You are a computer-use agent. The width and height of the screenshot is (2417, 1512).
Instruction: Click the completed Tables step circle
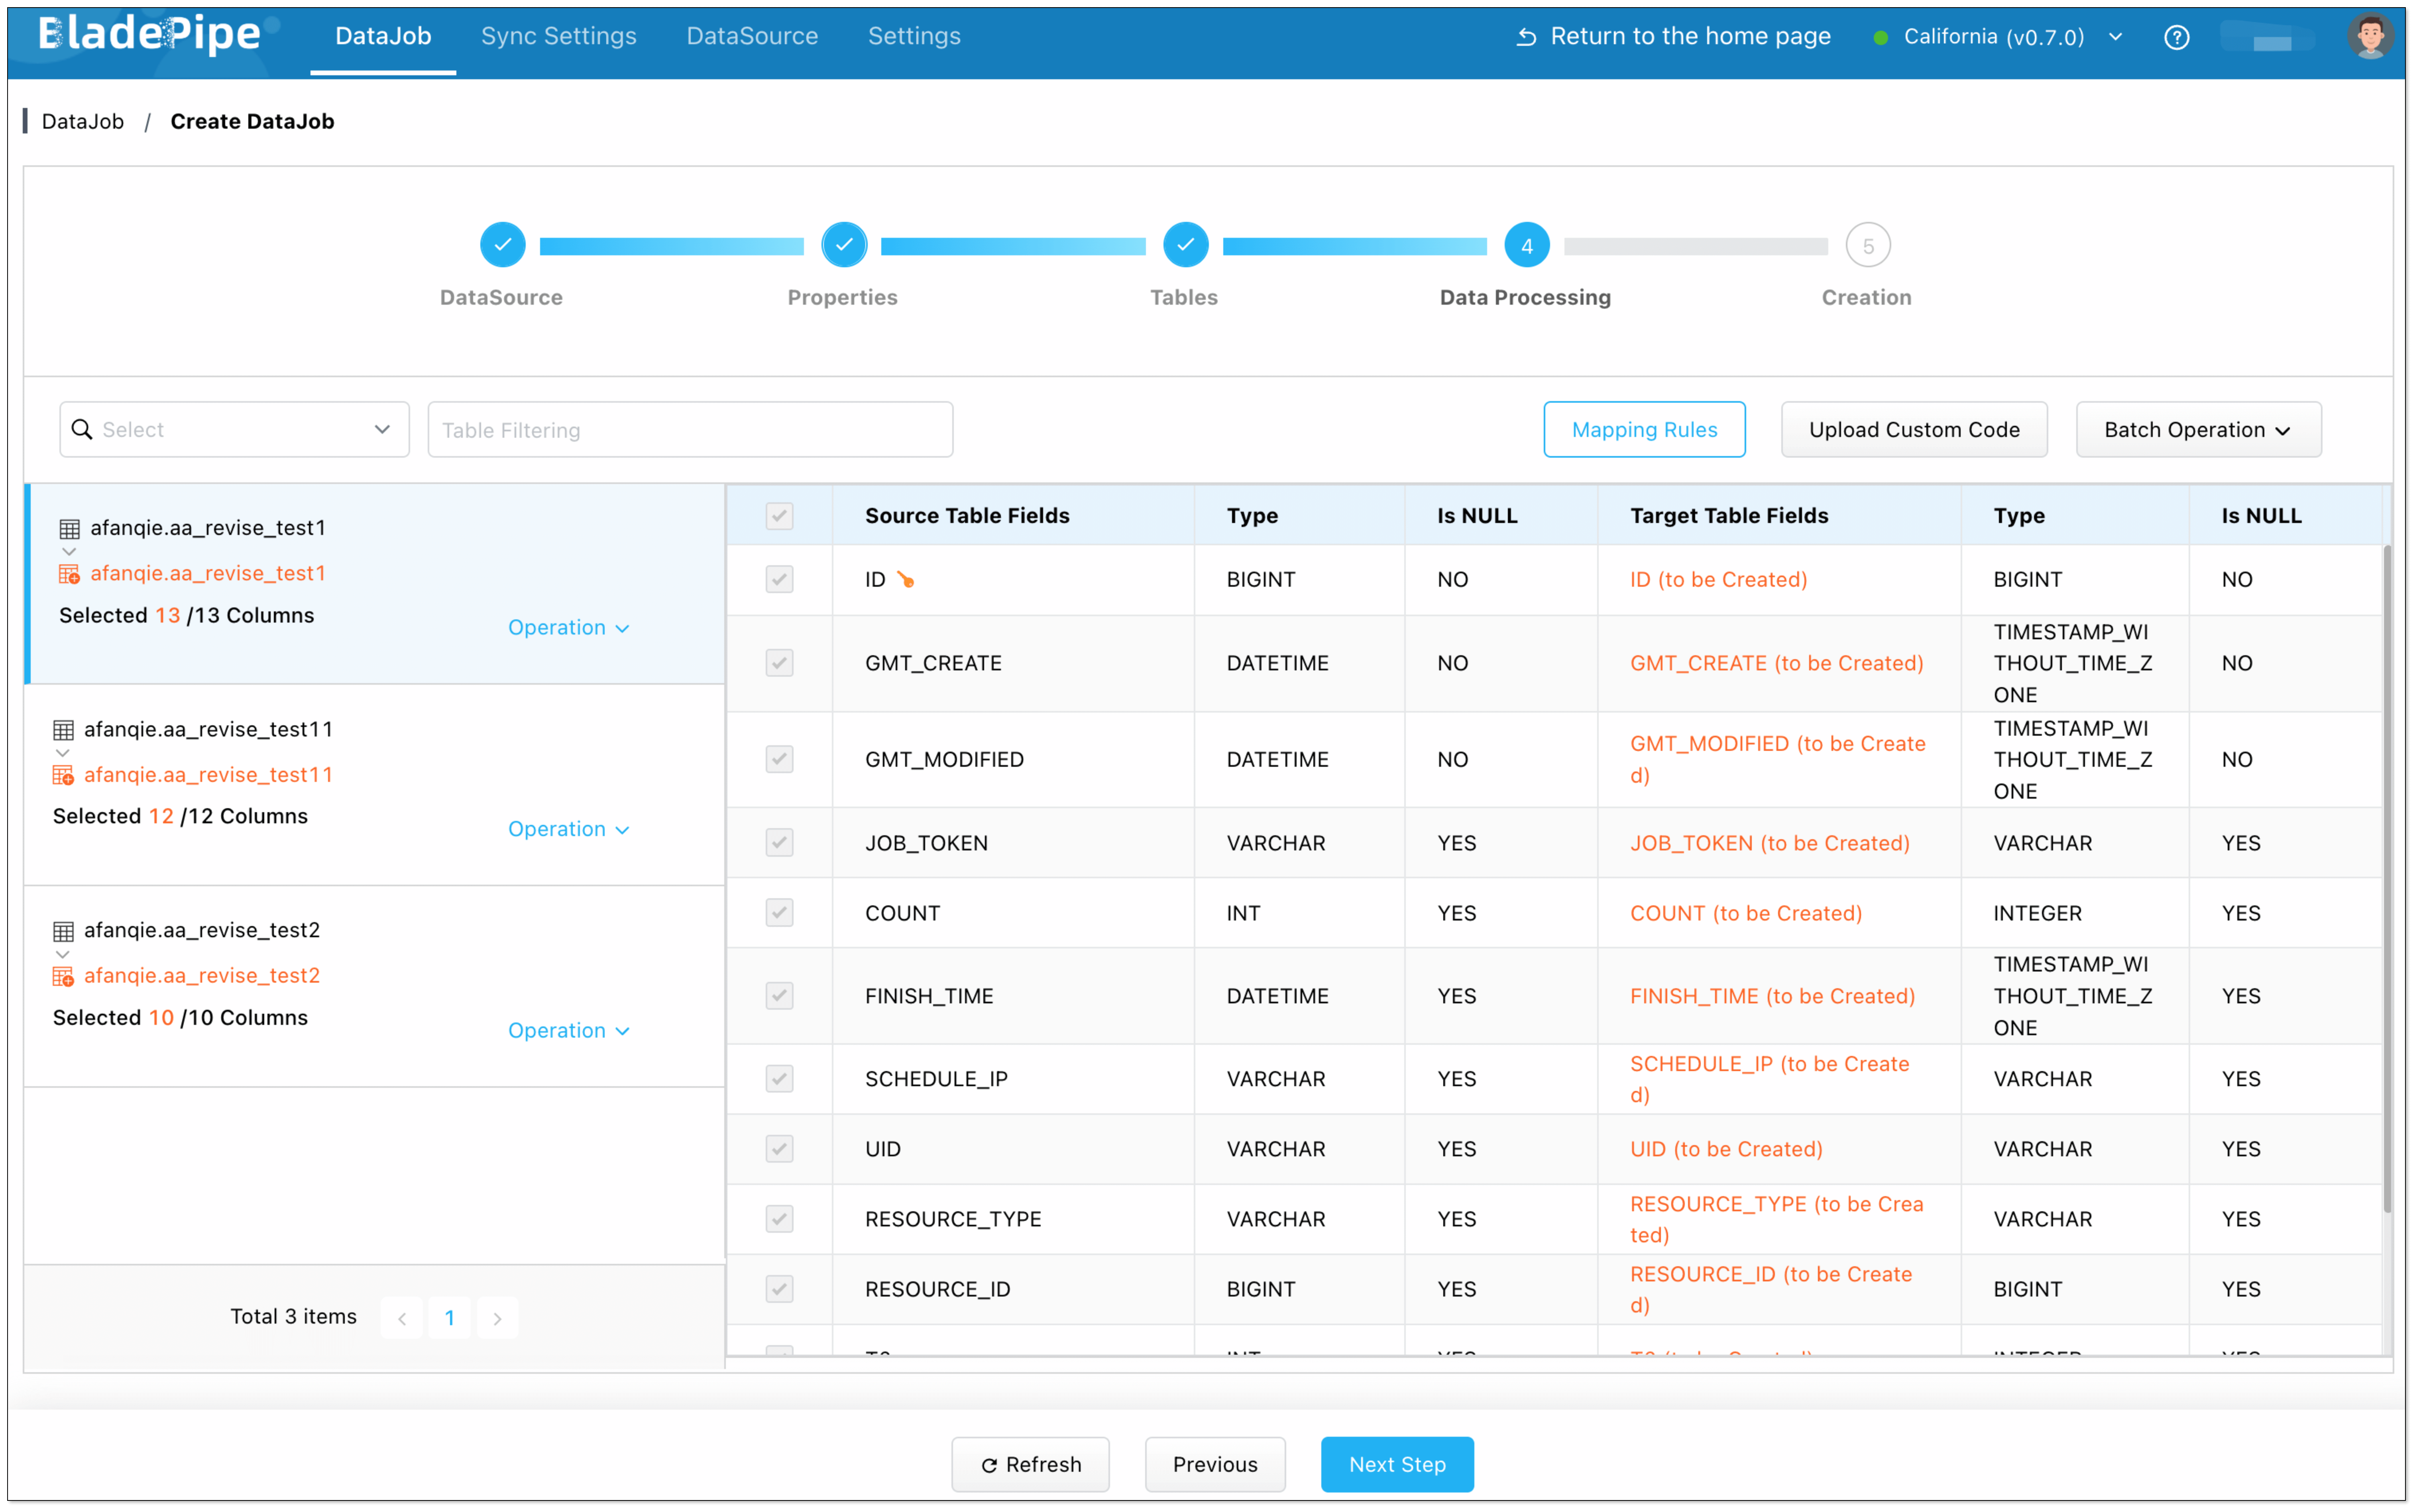click(x=1185, y=245)
